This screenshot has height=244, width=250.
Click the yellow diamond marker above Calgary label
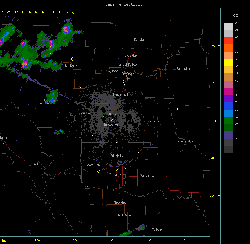117,171
